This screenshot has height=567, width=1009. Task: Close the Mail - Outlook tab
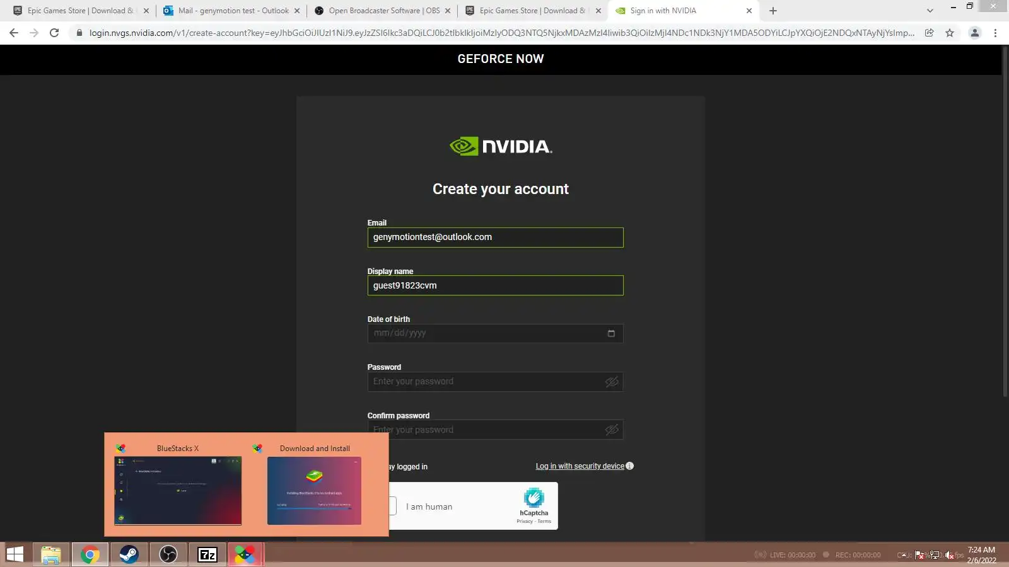(297, 11)
